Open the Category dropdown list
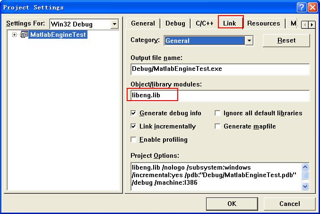 point(249,41)
